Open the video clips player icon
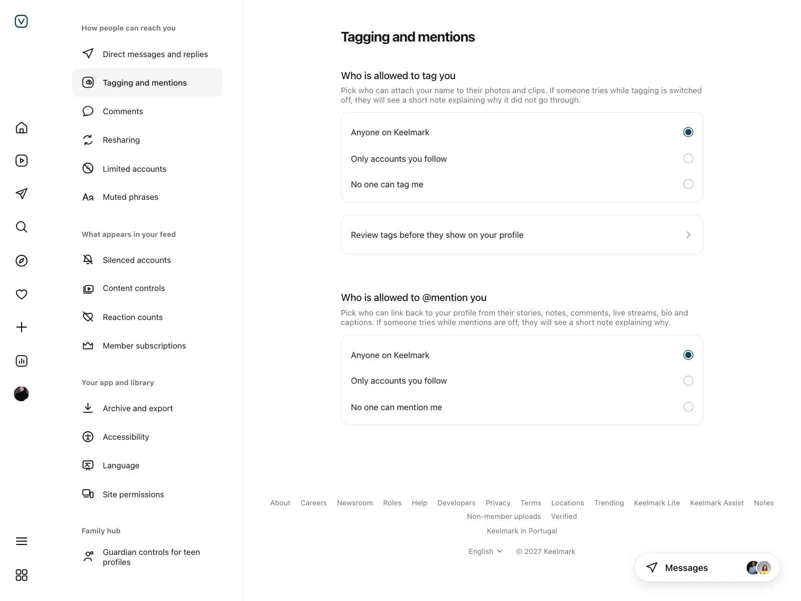 22,161
